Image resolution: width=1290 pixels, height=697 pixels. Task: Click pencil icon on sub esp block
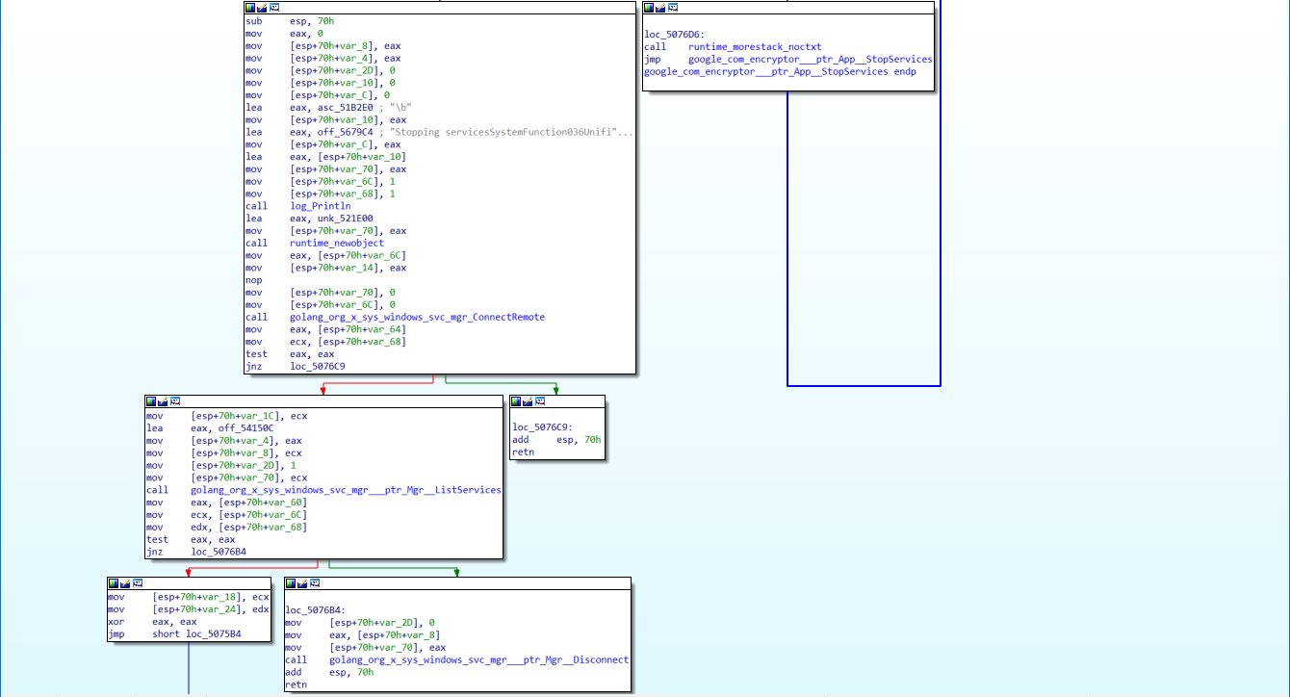pyautogui.click(x=262, y=7)
